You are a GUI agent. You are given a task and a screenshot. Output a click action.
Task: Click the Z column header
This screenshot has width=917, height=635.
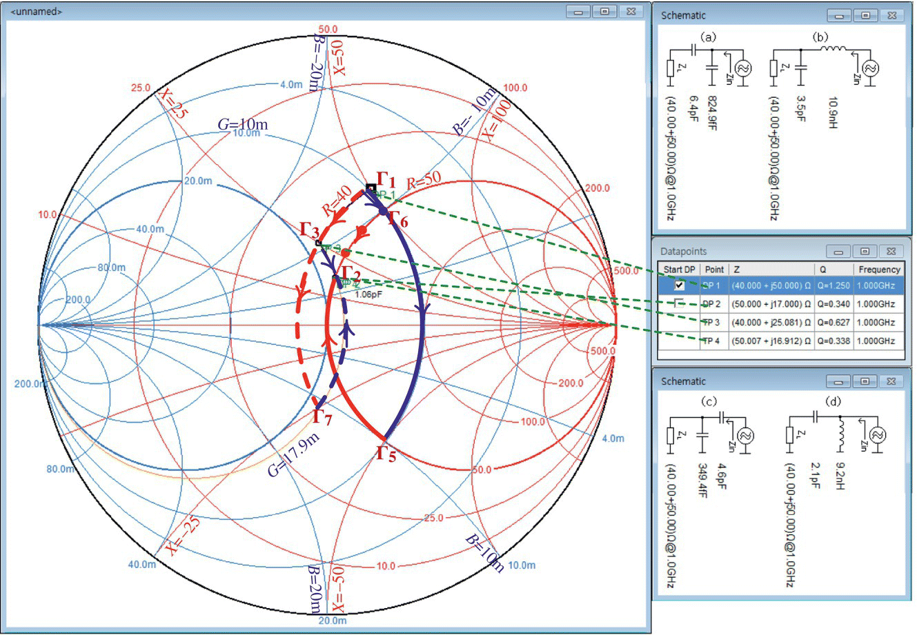coord(771,269)
